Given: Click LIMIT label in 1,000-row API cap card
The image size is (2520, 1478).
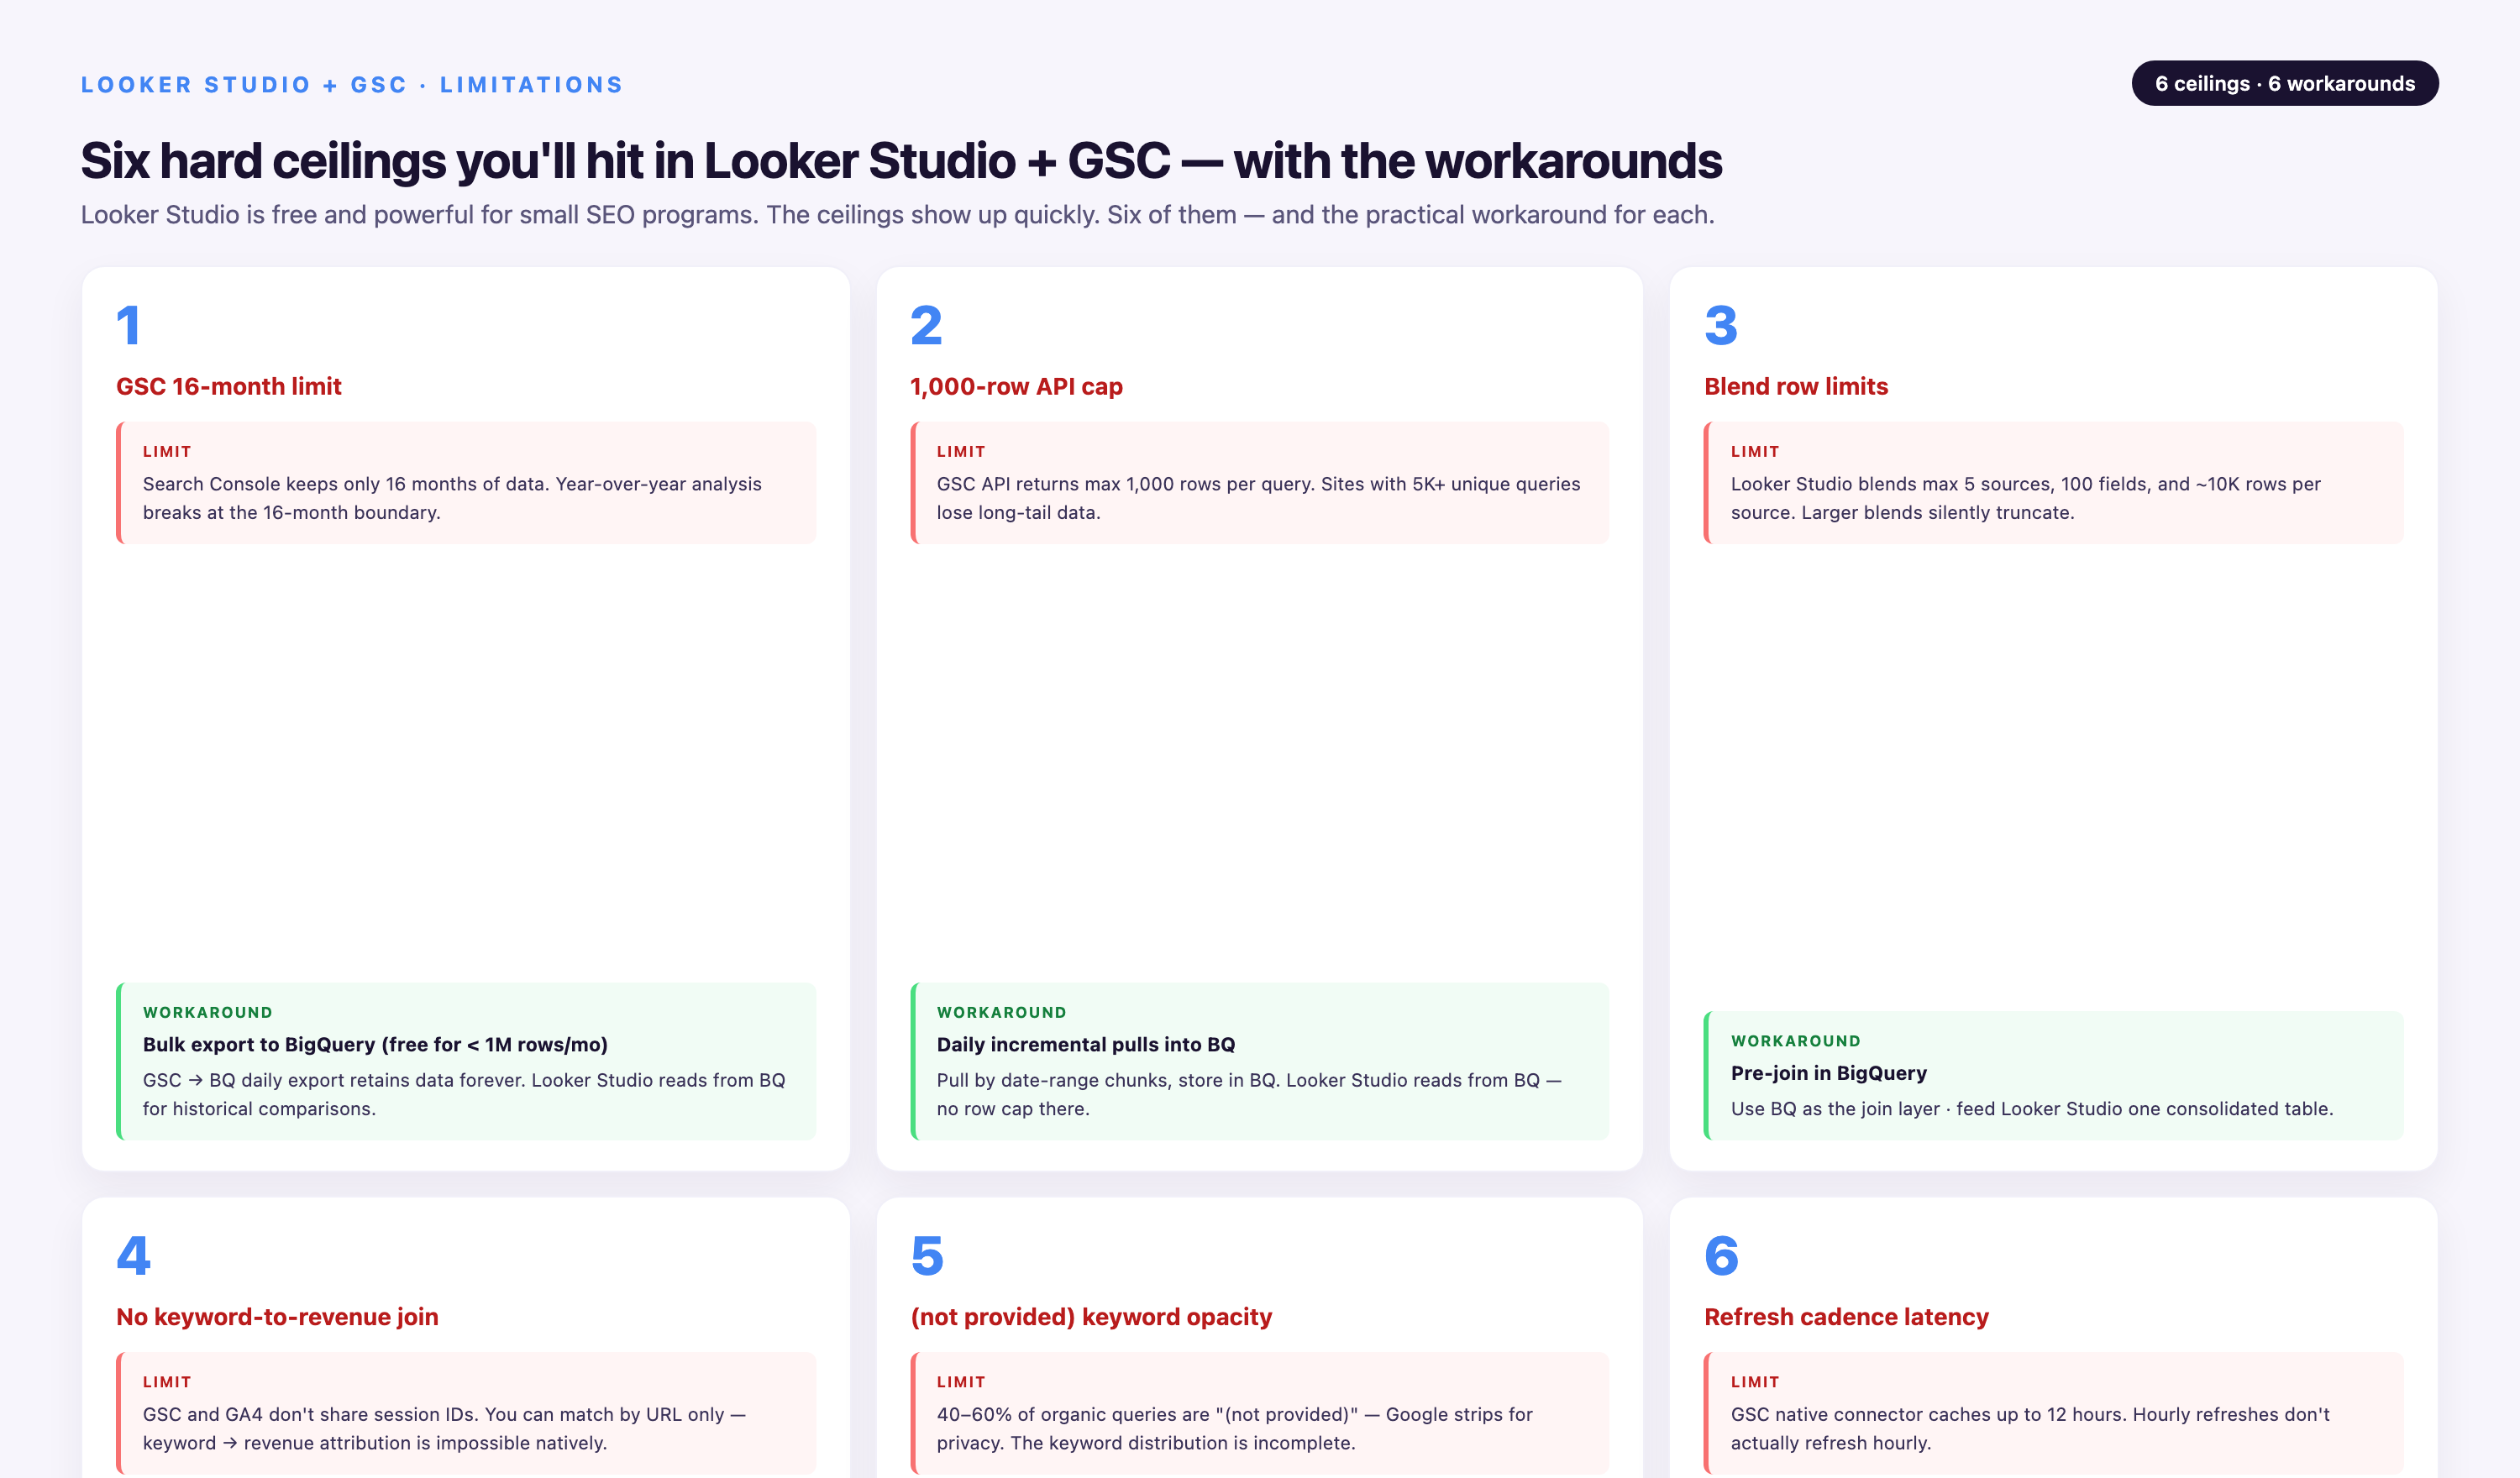Looking at the screenshot, I should click(x=961, y=451).
